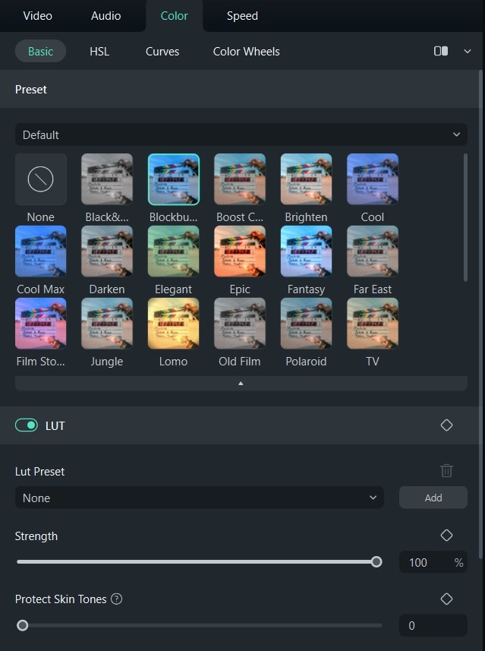Open the Color Wheels sub-tab
The image size is (485, 651).
(247, 51)
